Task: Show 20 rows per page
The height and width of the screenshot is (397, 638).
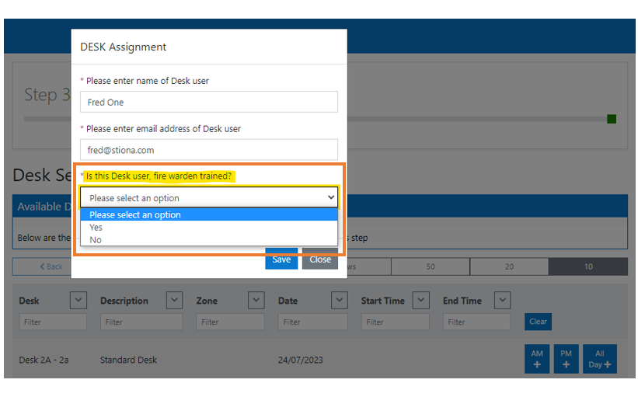Action: 509,266
